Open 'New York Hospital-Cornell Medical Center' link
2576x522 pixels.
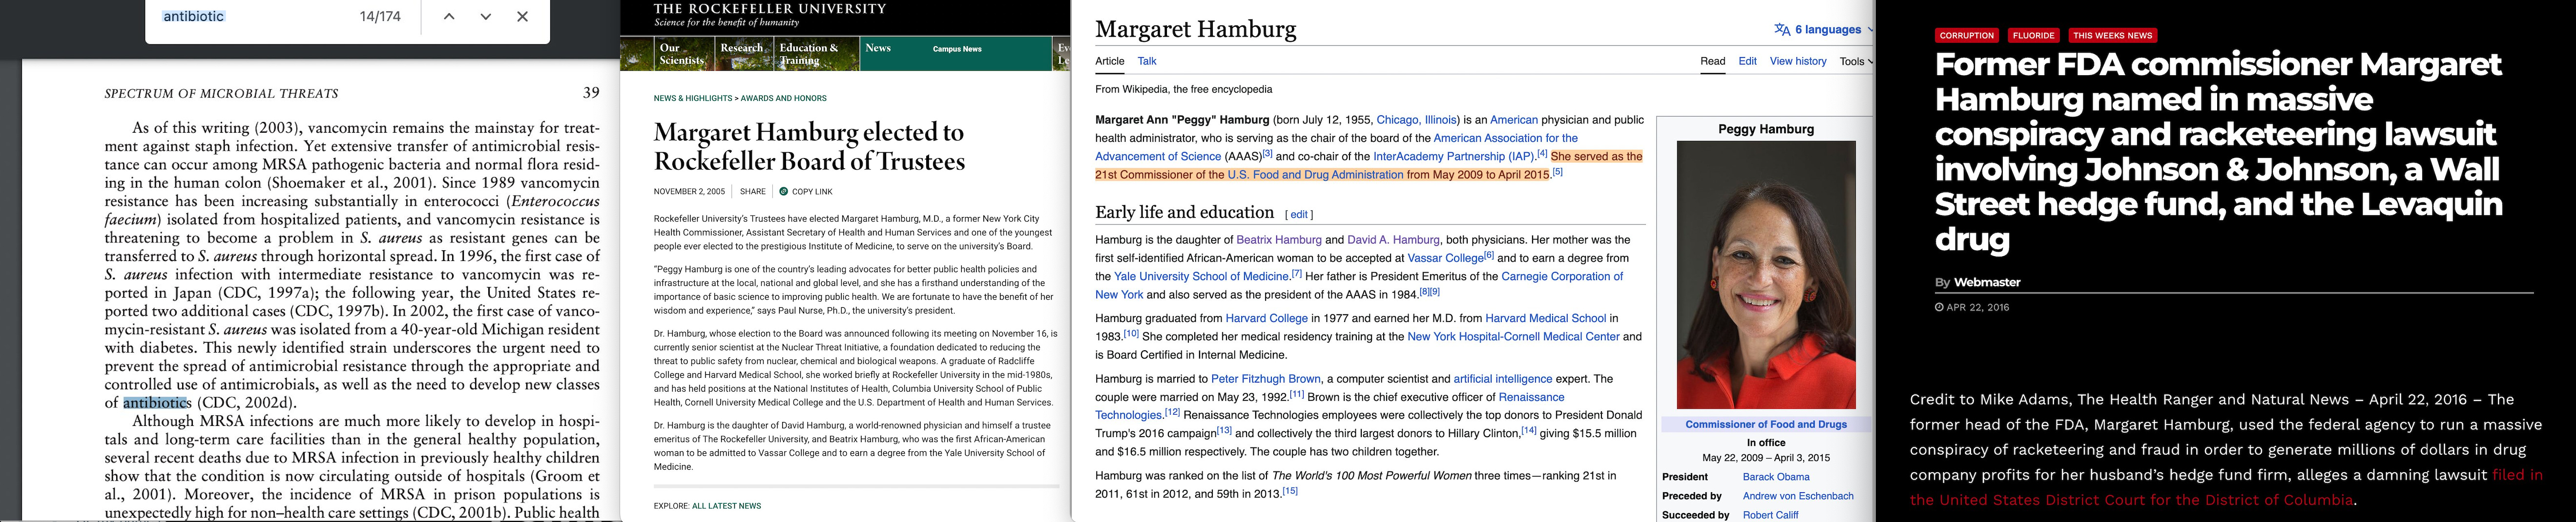pyautogui.click(x=1513, y=336)
